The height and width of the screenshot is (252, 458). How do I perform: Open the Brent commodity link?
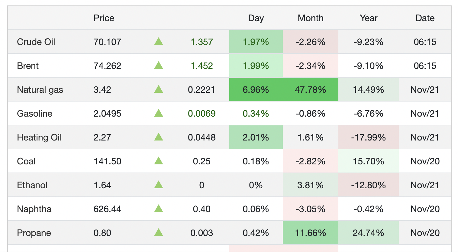[x=28, y=66]
